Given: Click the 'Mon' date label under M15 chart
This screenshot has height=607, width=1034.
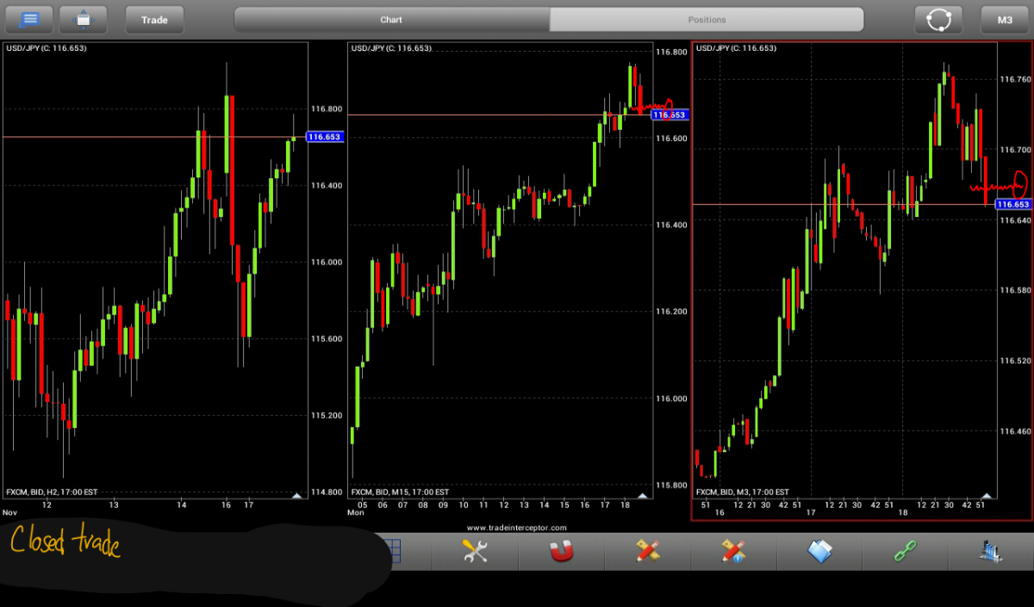Looking at the screenshot, I should (x=356, y=512).
